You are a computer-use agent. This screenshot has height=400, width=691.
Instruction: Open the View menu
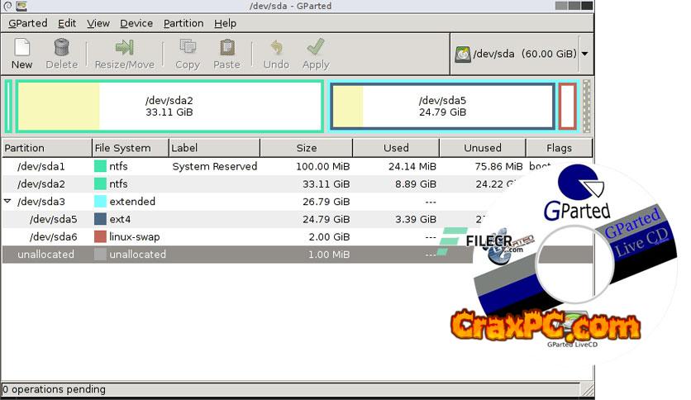point(98,23)
